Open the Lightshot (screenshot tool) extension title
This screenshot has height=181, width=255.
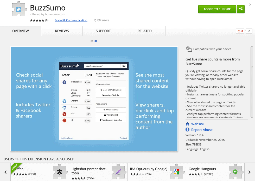(88, 171)
